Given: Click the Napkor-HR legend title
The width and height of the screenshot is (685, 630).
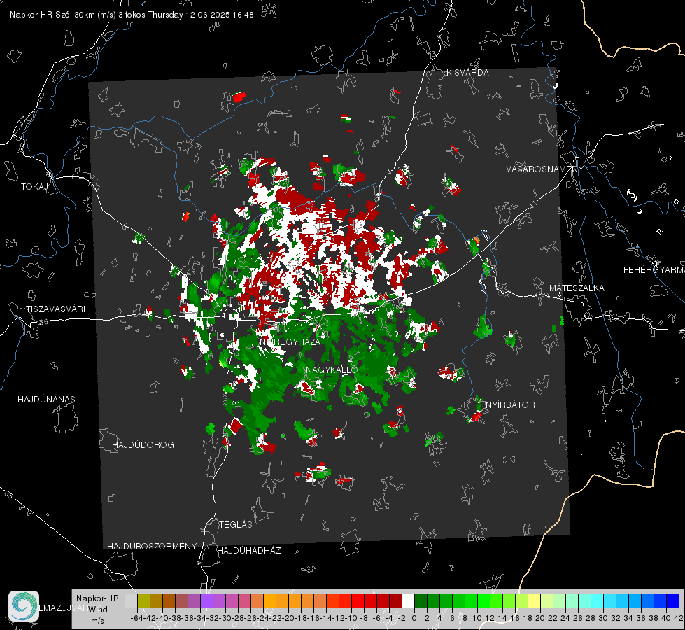Looking at the screenshot, I should [97, 598].
